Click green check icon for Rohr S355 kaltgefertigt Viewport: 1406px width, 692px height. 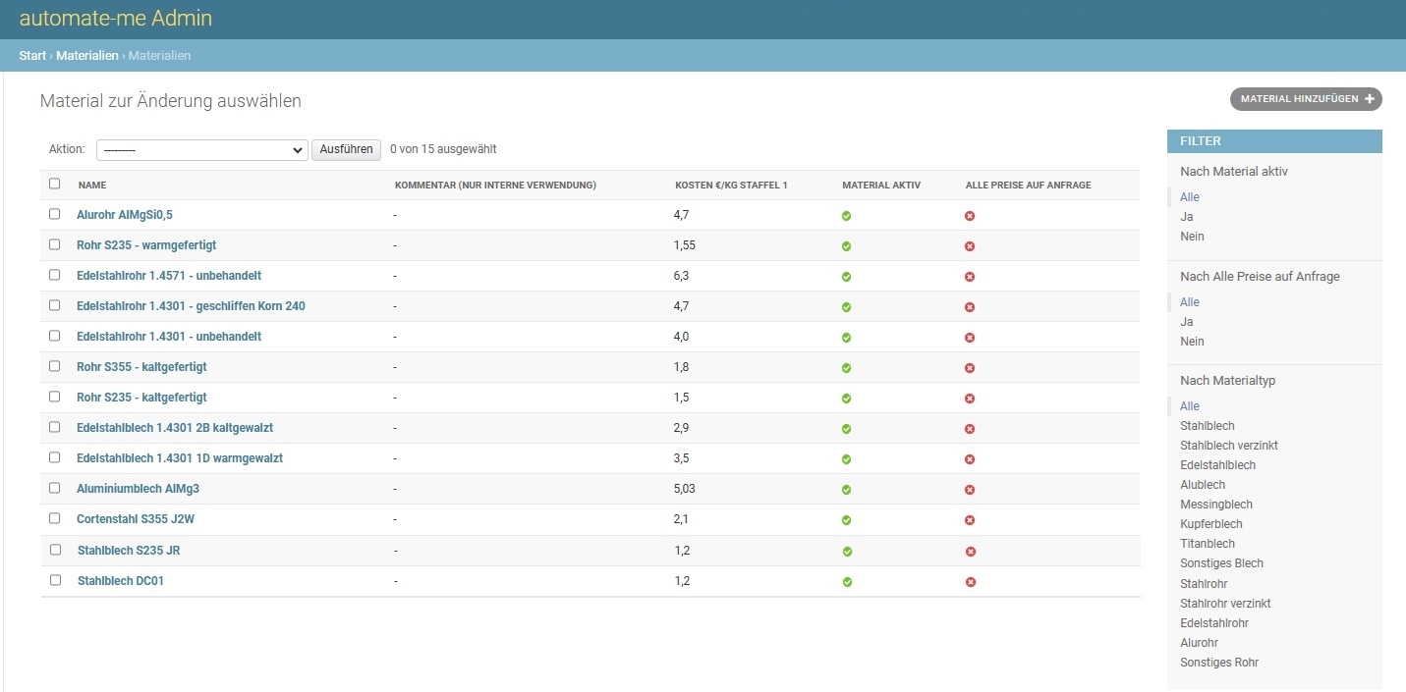pos(846,368)
